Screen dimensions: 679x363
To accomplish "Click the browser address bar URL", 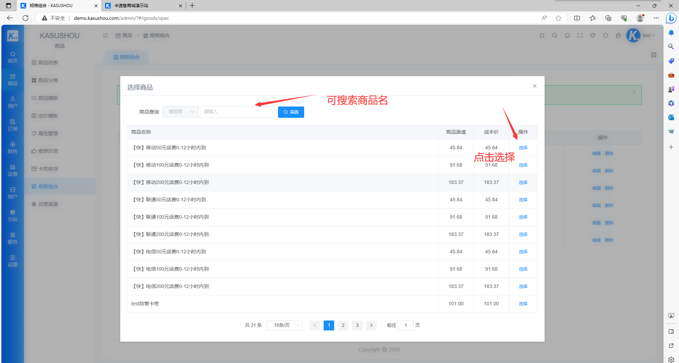I will pos(121,18).
